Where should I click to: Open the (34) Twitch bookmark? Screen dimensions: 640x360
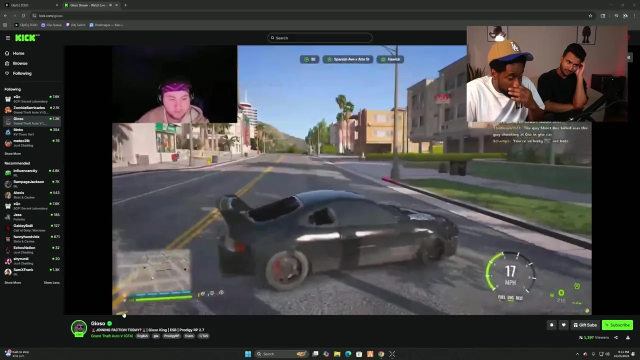(x=75, y=25)
